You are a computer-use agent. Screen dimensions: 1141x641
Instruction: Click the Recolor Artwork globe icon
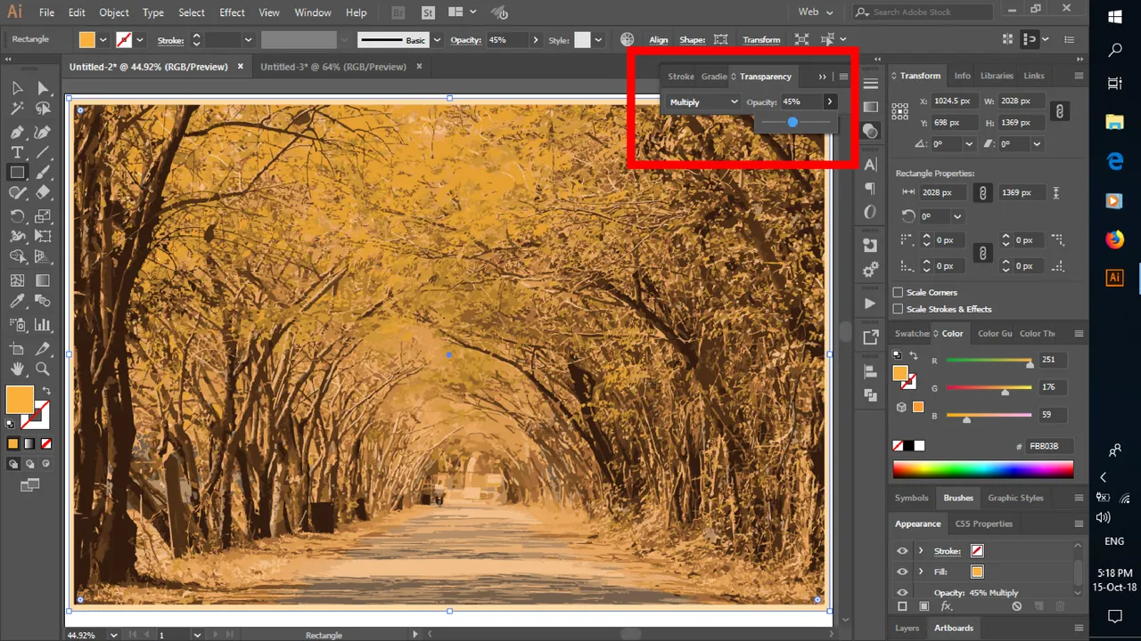pos(628,39)
